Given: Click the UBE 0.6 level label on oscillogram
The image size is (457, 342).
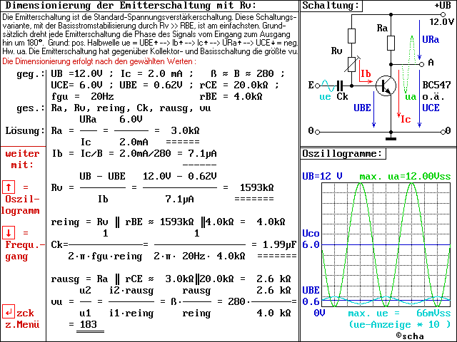Looking at the screenshot, I should coord(311,296).
